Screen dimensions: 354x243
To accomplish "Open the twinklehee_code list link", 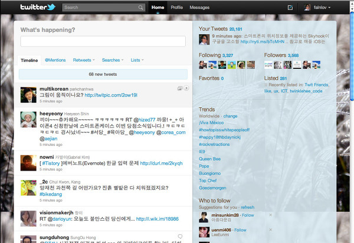I will point(306,91).
